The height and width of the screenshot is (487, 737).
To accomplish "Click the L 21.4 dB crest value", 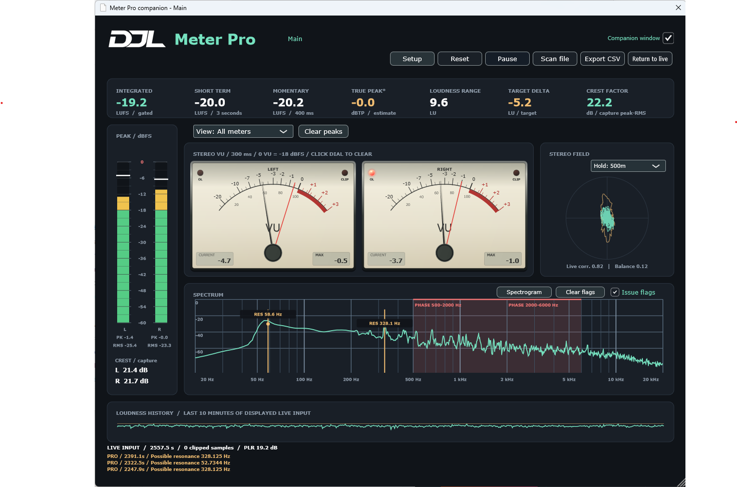I will tap(132, 370).
